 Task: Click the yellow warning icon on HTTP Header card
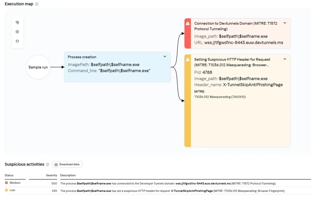[x=188, y=59]
